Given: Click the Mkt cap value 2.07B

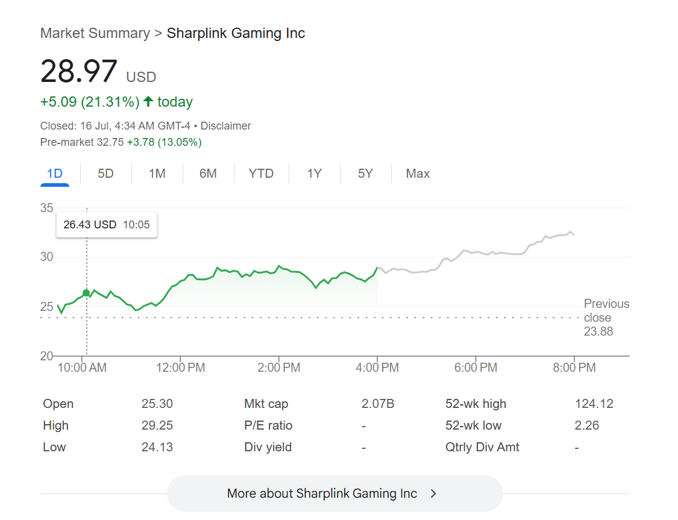Looking at the screenshot, I should click(x=378, y=403).
